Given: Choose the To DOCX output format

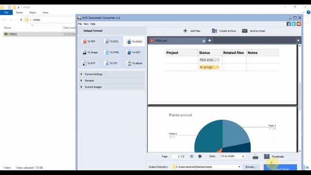Looking at the screenshot, I should (134, 41).
